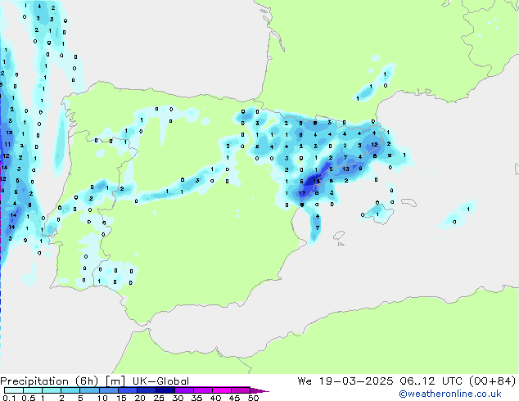Select the 1–2 legend color swatch

[52, 390]
